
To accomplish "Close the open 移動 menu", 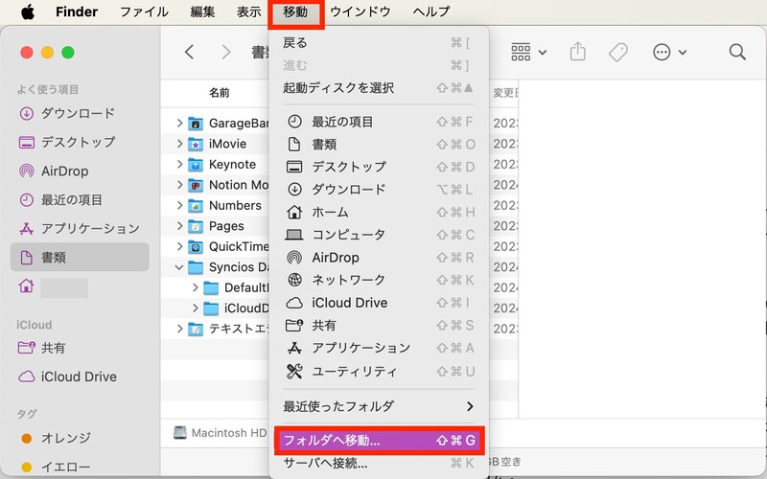I will [295, 12].
